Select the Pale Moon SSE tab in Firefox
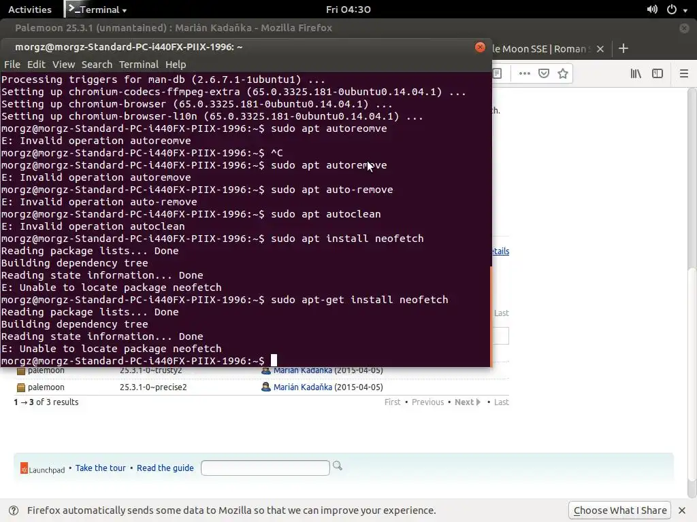The height and width of the screenshot is (522, 697). [541, 49]
